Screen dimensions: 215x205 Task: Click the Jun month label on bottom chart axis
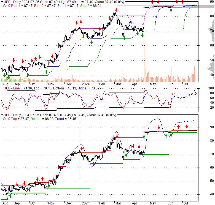click(171, 203)
